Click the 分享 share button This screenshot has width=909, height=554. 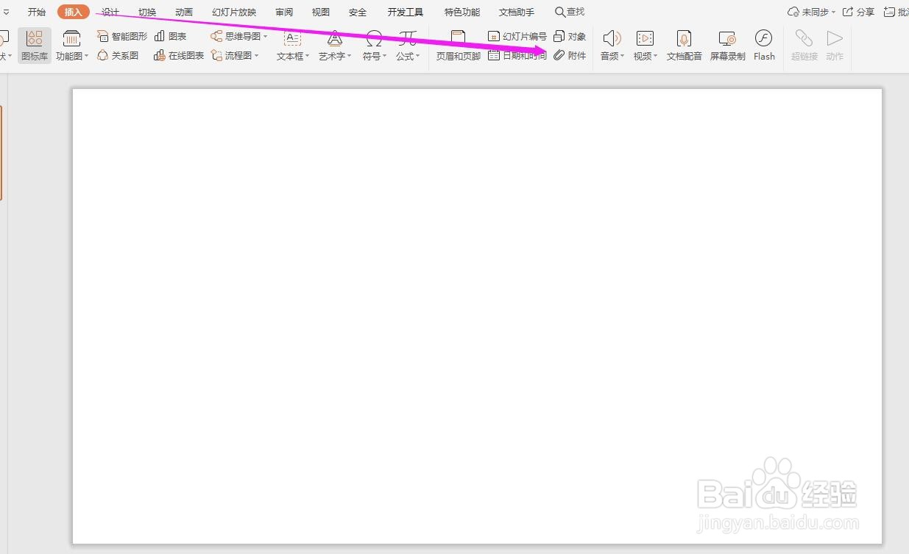pos(859,12)
